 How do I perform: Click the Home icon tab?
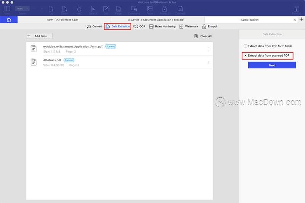tap(9, 20)
